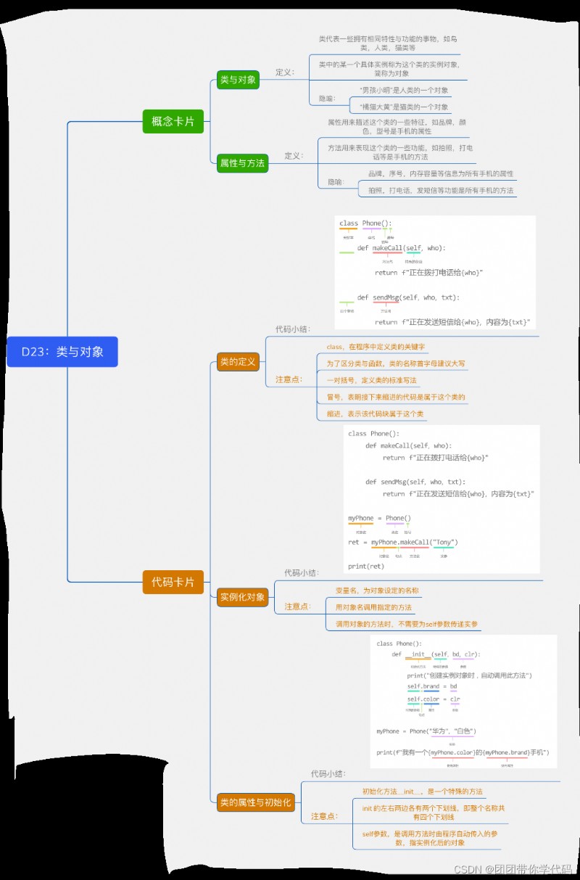Click 代码小结 label of 类的属性与初始化

(328, 774)
